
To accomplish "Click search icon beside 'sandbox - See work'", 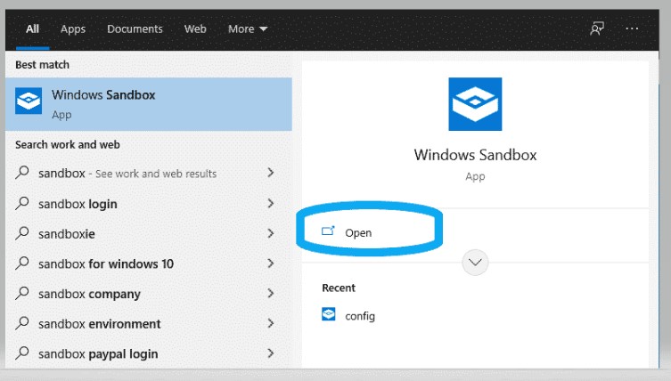I will [x=21, y=173].
